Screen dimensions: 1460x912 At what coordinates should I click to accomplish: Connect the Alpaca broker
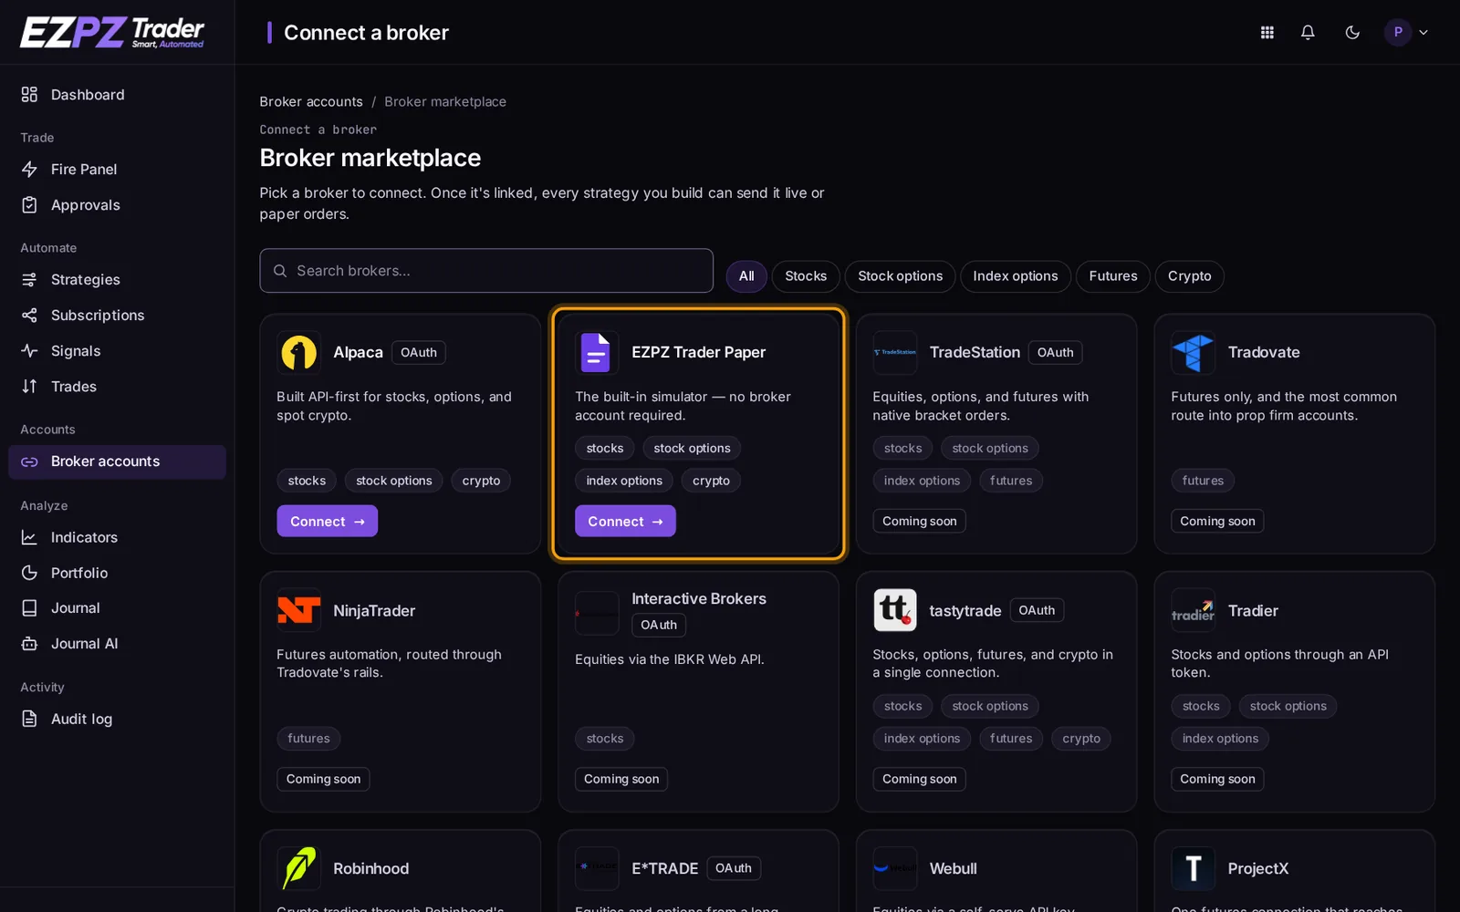[x=328, y=522]
